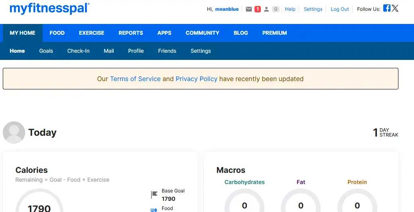Go to the Home sub-tab
414x212 pixels.
pyautogui.click(x=17, y=51)
